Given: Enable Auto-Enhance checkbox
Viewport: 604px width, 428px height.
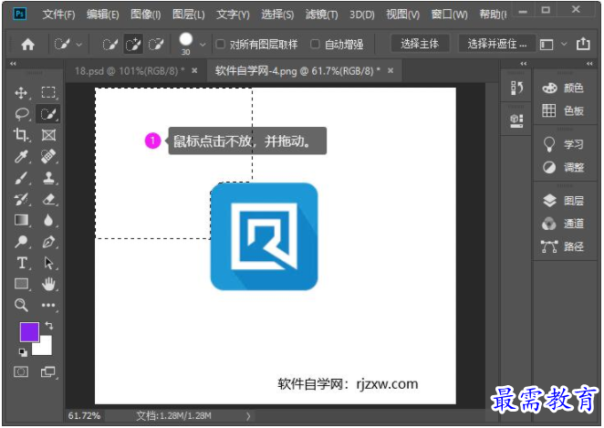Looking at the screenshot, I should (x=315, y=44).
